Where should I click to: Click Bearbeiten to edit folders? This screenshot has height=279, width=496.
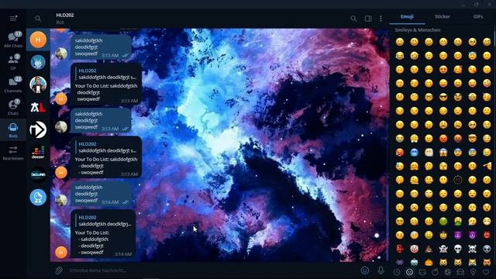[x=13, y=153]
